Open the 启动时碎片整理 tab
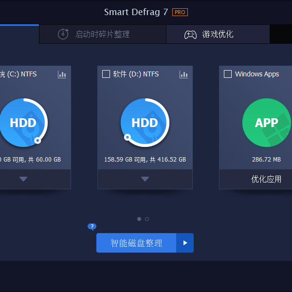 [x=103, y=34]
